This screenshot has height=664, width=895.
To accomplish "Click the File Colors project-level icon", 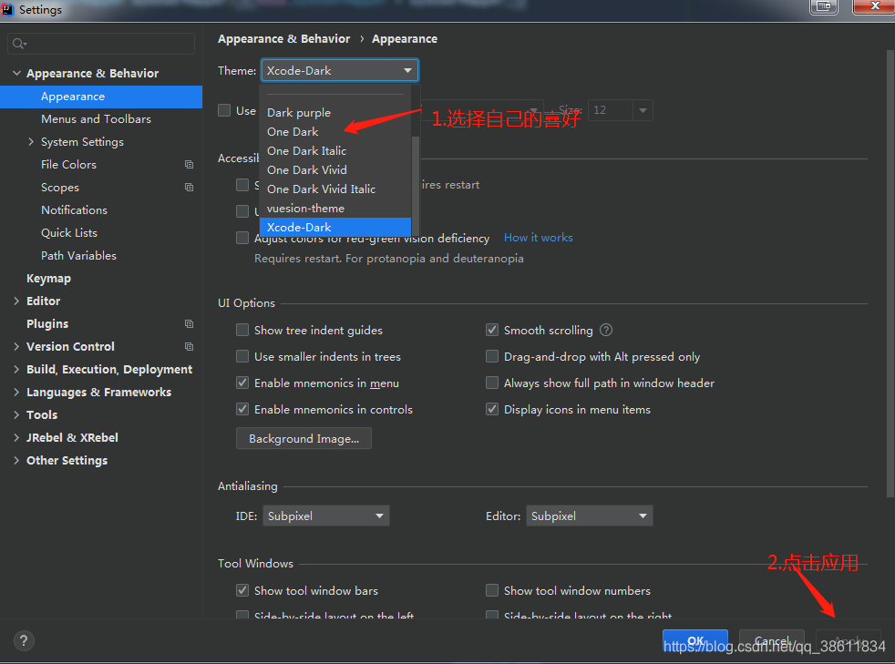I will (x=189, y=165).
